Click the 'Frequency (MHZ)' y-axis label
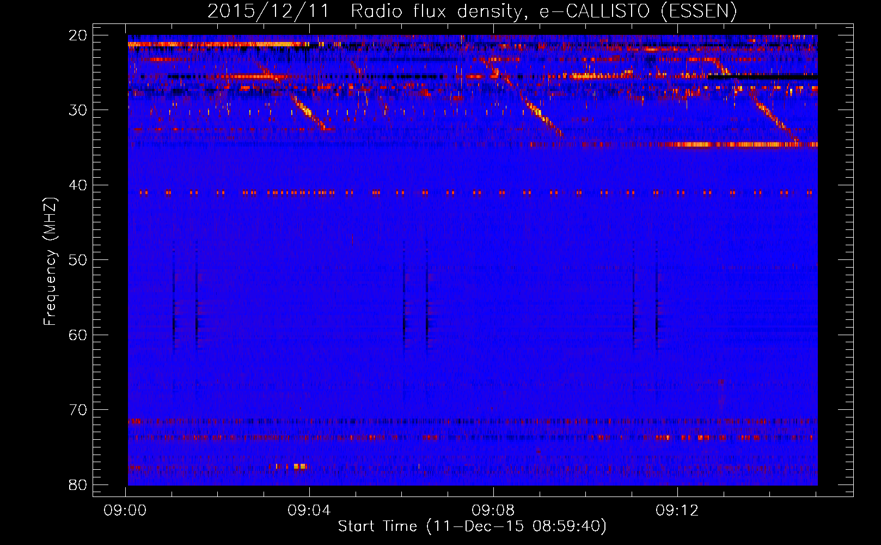Screen dimensions: 881x545 [50, 262]
